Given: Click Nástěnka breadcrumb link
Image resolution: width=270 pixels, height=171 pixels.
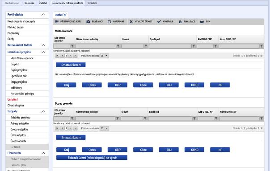Looking at the screenshot, I should (29, 3).
